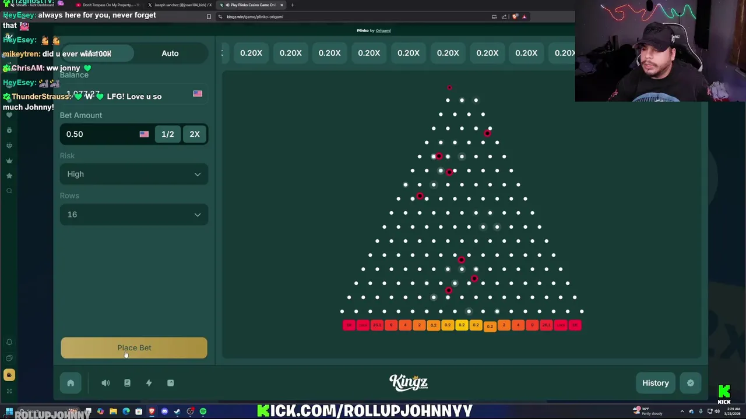
Task: Click the yellow center 0.2 multiplier bucket
Action: pos(462,325)
